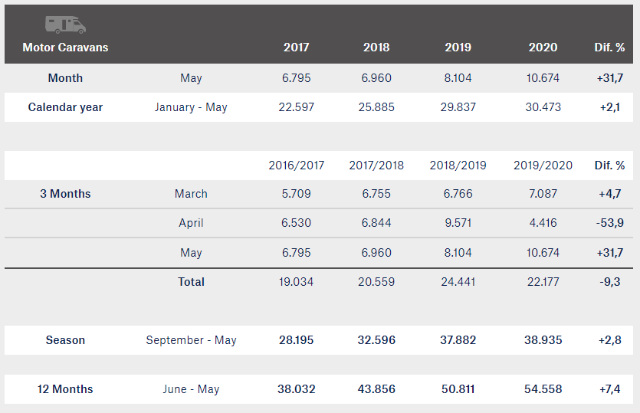Viewport: 640px width, 413px height.
Task: Select the 38.935 season value
Action: (543, 340)
